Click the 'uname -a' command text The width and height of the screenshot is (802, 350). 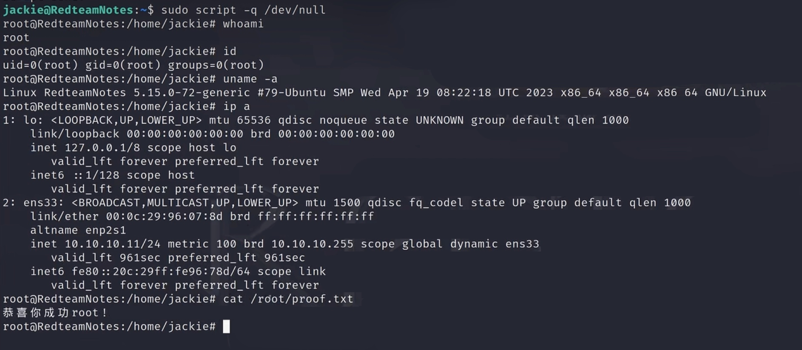250,79
